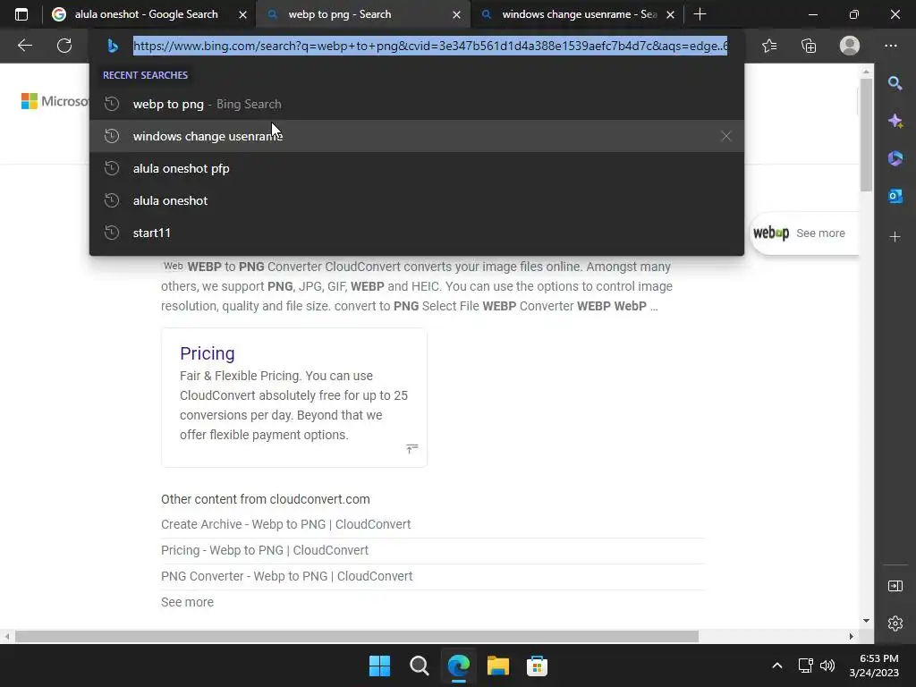Click the horizontal scrollbar thumb

[357, 636]
